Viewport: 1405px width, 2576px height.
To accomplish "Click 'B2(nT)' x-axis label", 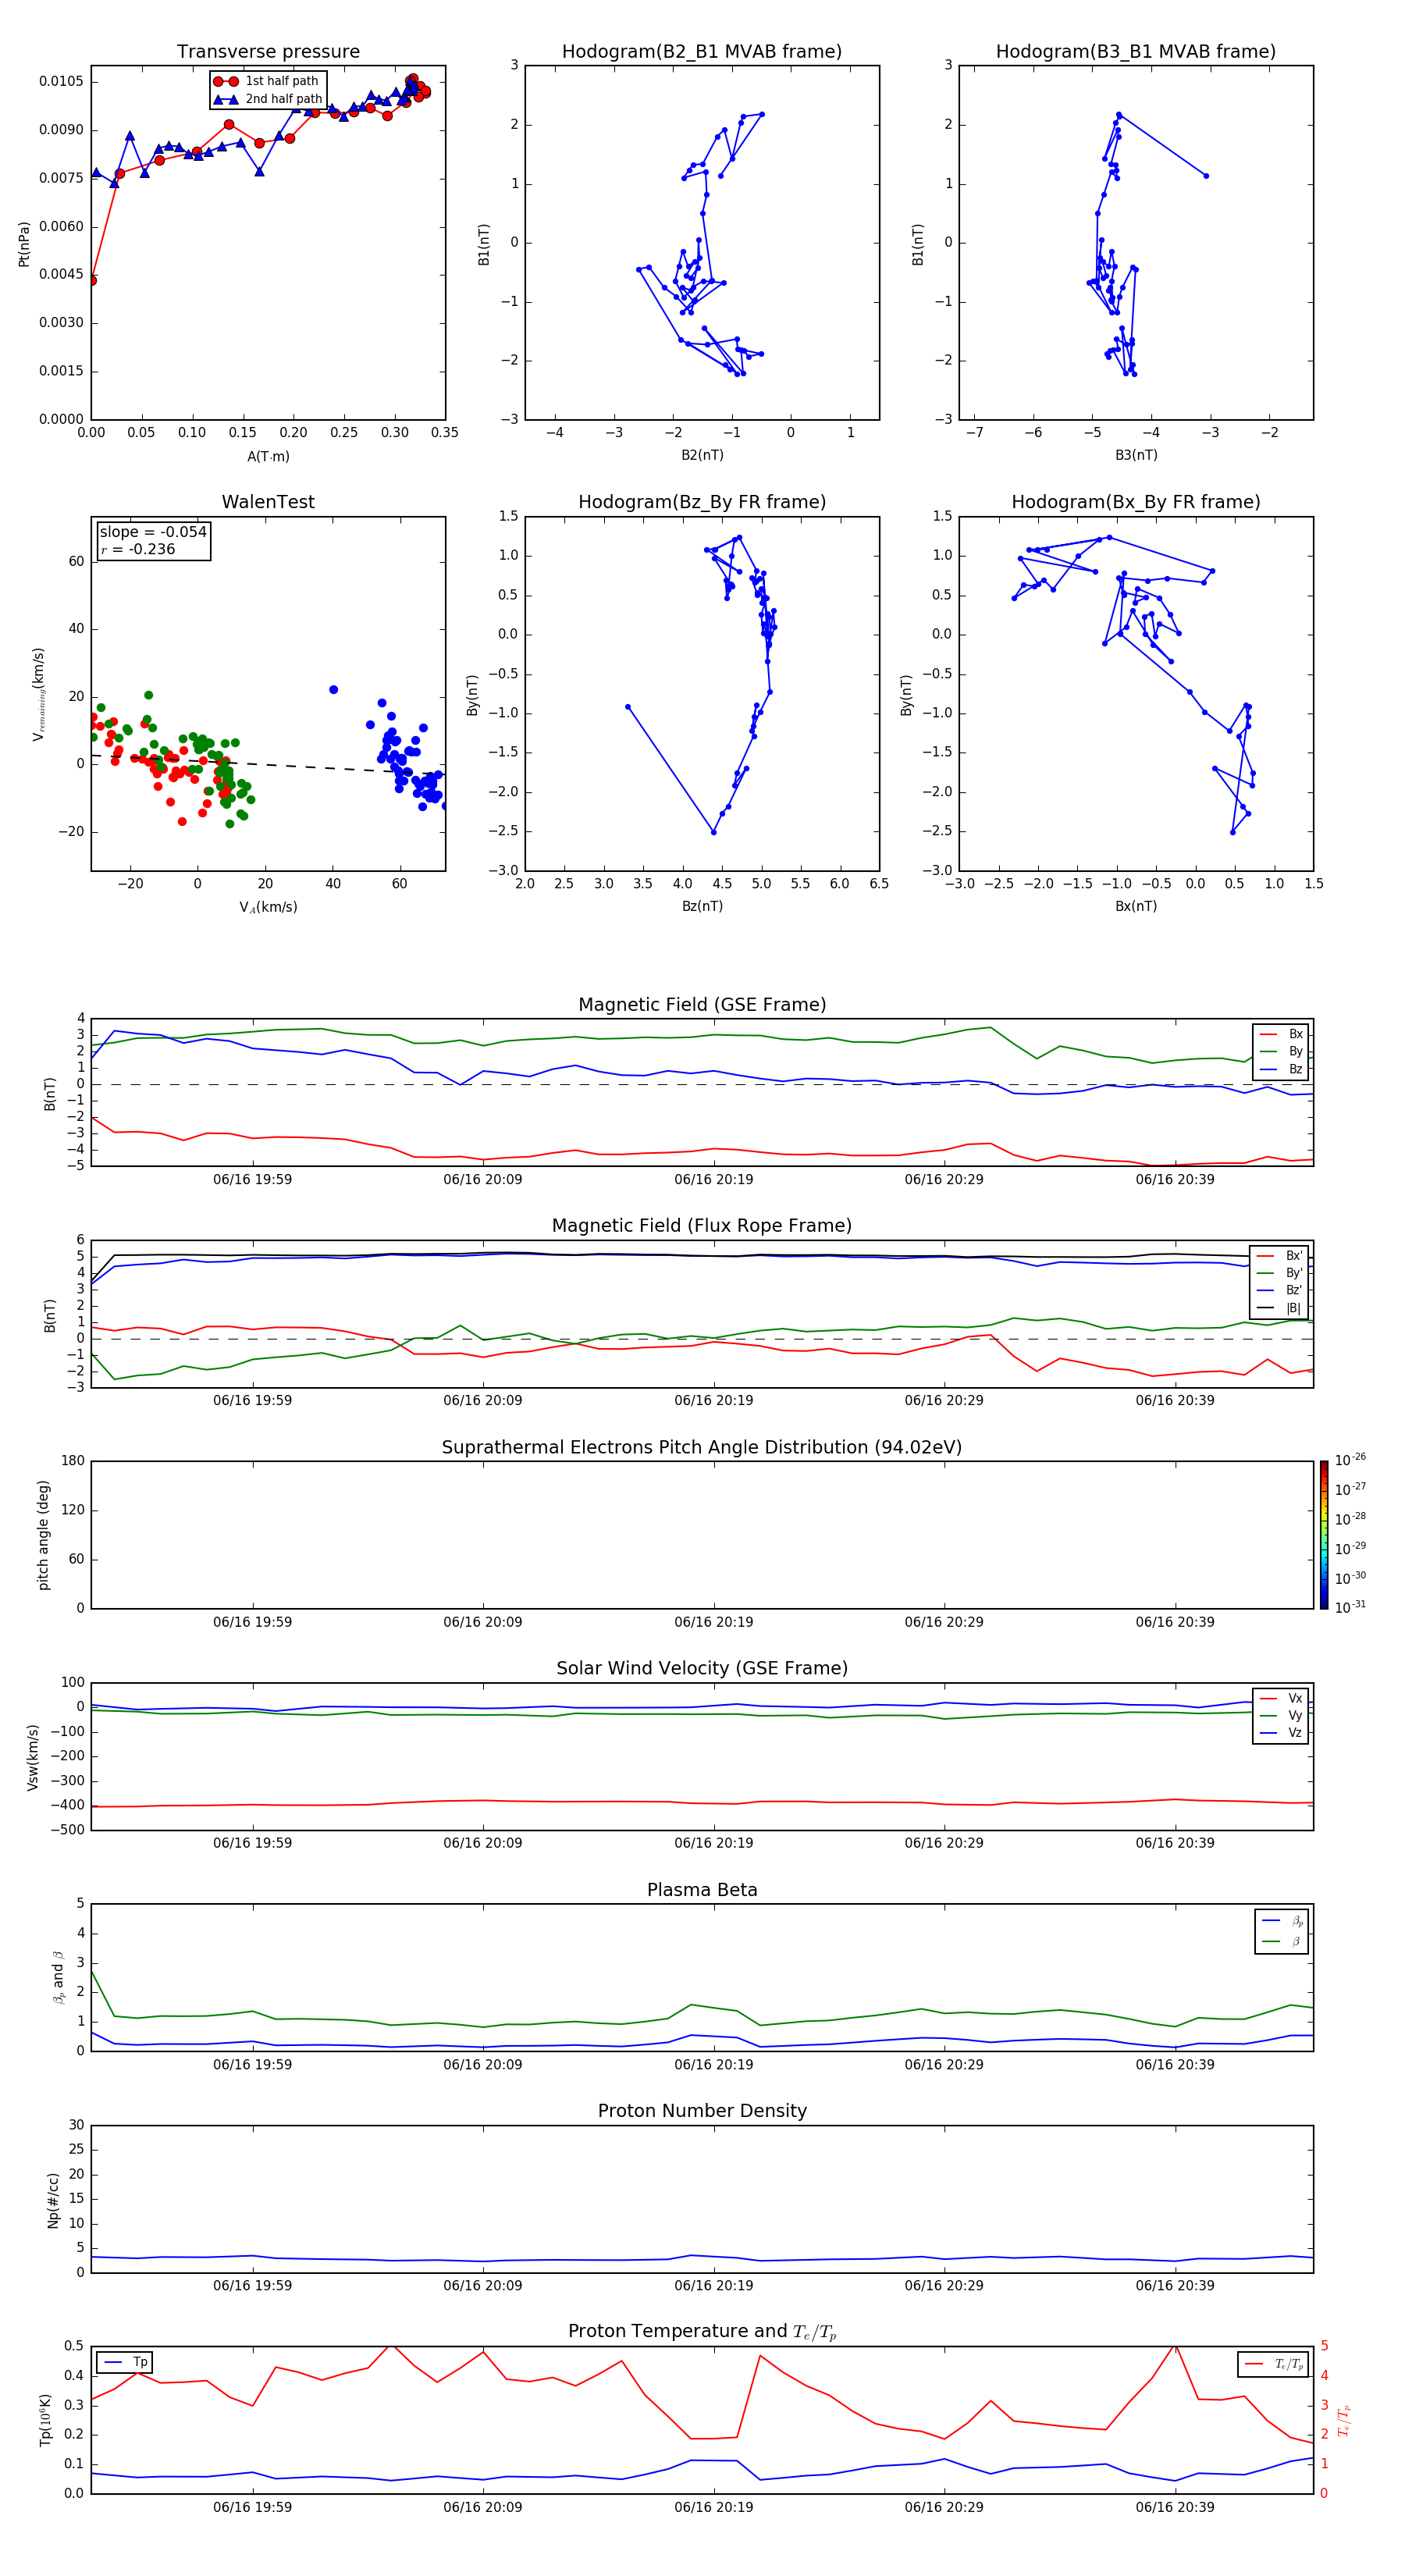I will coord(702,455).
